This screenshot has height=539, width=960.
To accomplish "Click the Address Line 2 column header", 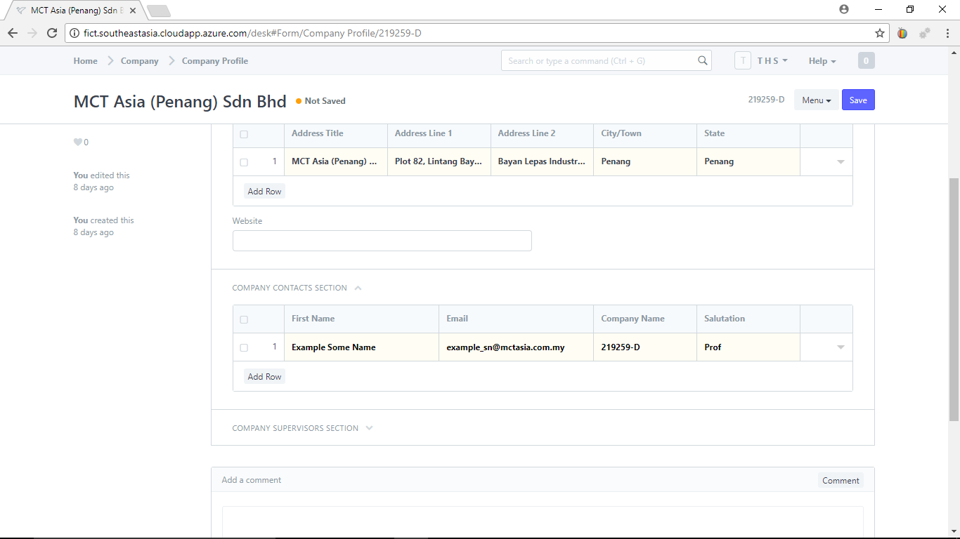I will (543, 133).
